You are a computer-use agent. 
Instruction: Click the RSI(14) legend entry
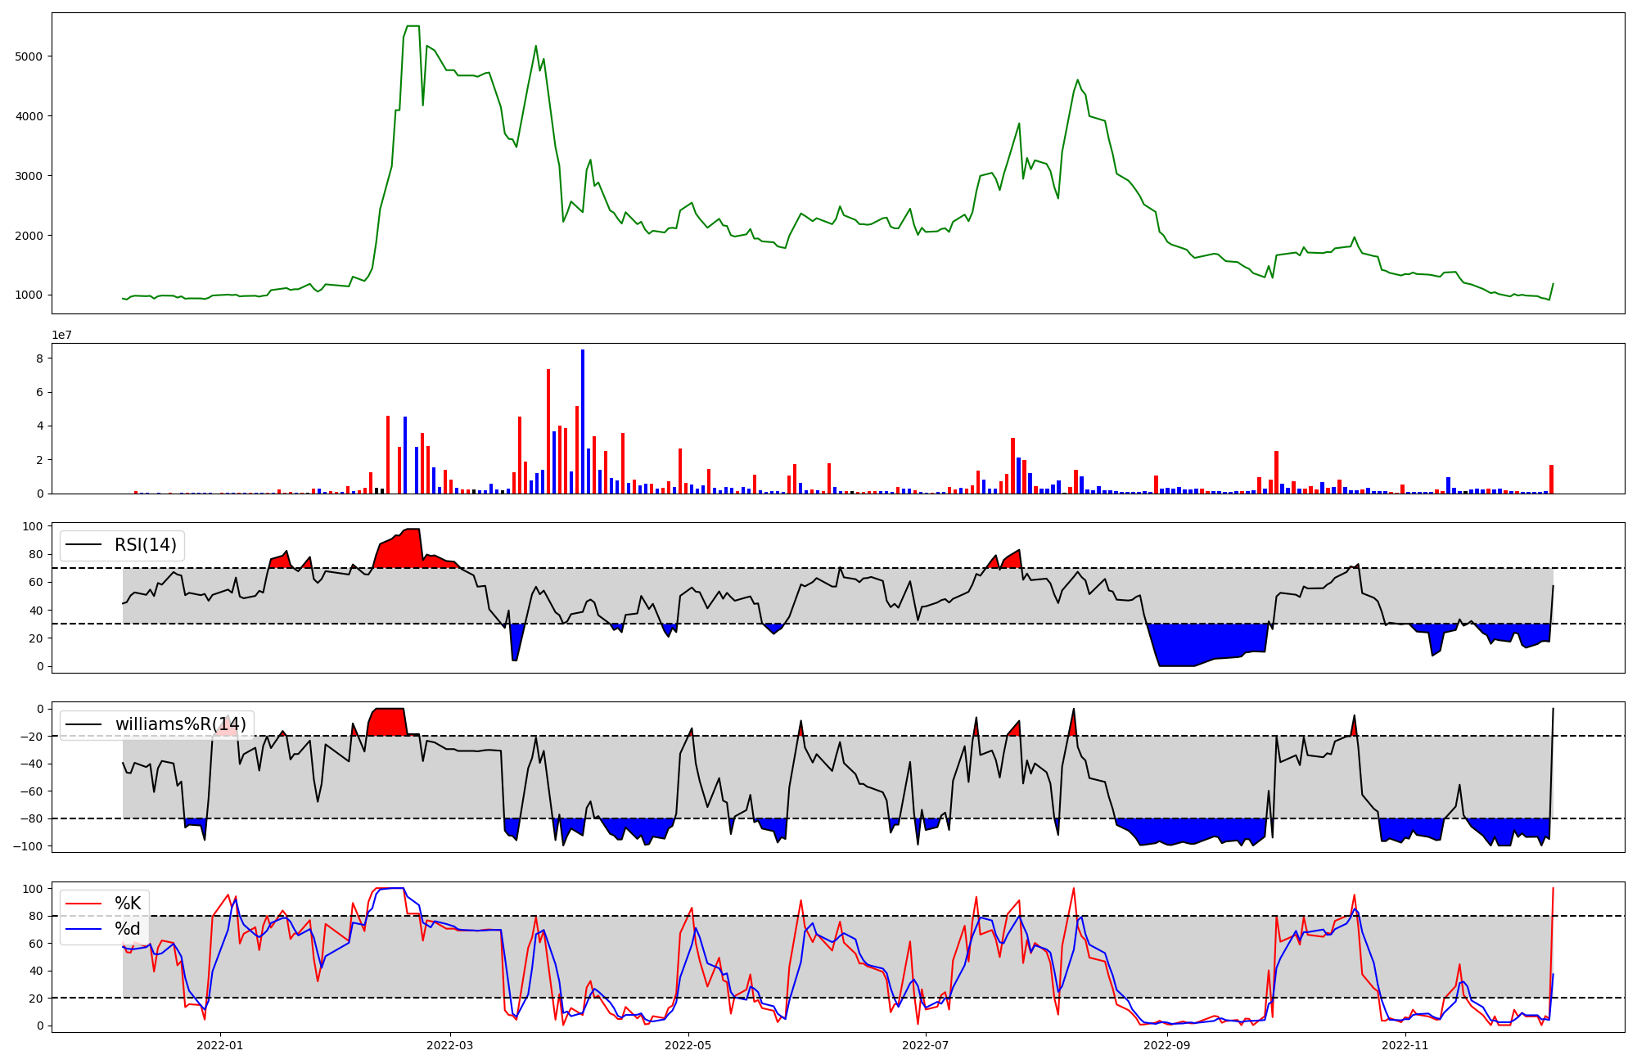(x=145, y=545)
